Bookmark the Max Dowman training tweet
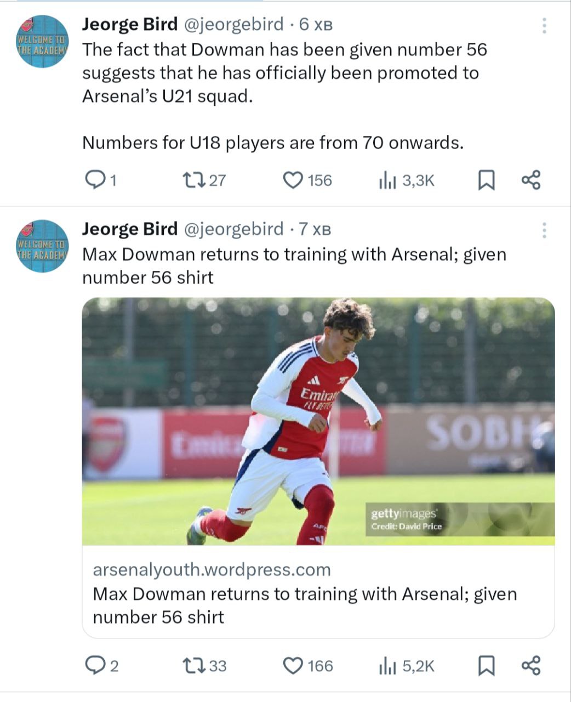 click(486, 666)
